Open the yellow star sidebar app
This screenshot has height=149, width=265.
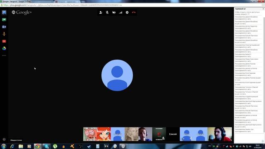point(4,34)
